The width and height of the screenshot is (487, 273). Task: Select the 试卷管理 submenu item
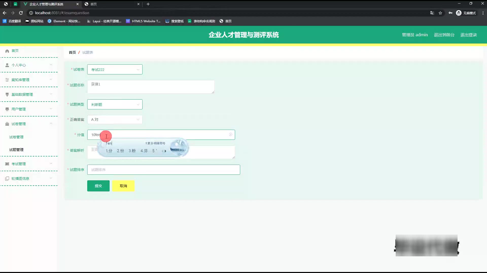point(16,137)
